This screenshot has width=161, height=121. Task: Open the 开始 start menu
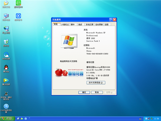point(7,119)
